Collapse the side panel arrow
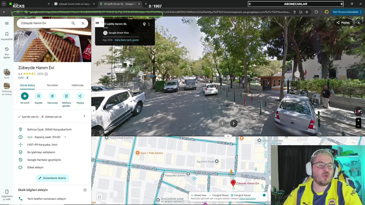Viewport: 365px width, 205px height. (x=93, y=111)
